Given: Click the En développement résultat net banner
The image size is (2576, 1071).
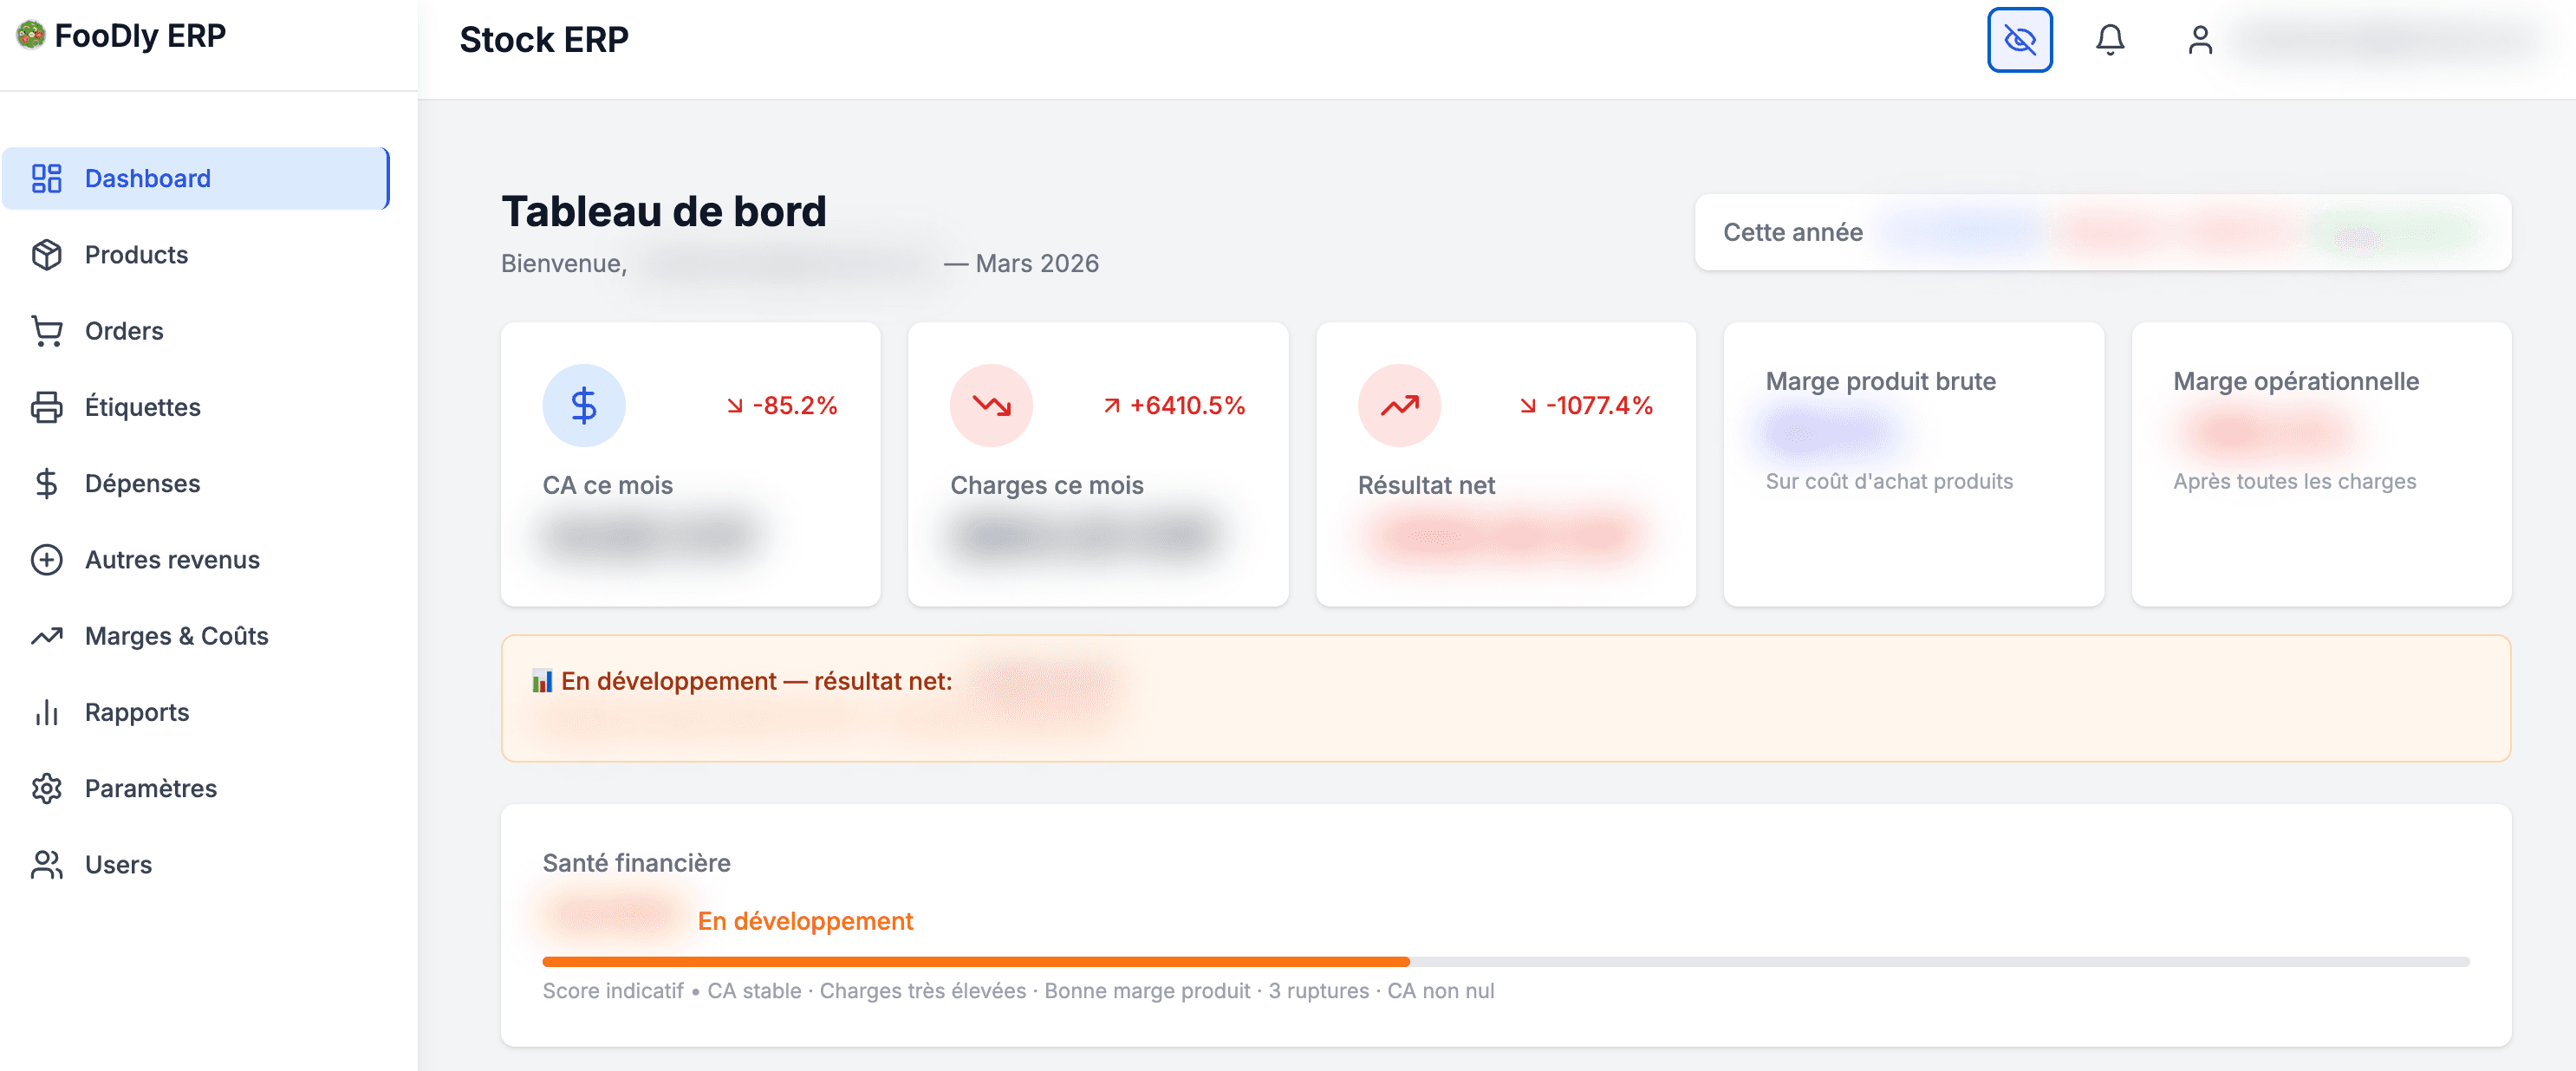Looking at the screenshot, I should coord(1505,698).
